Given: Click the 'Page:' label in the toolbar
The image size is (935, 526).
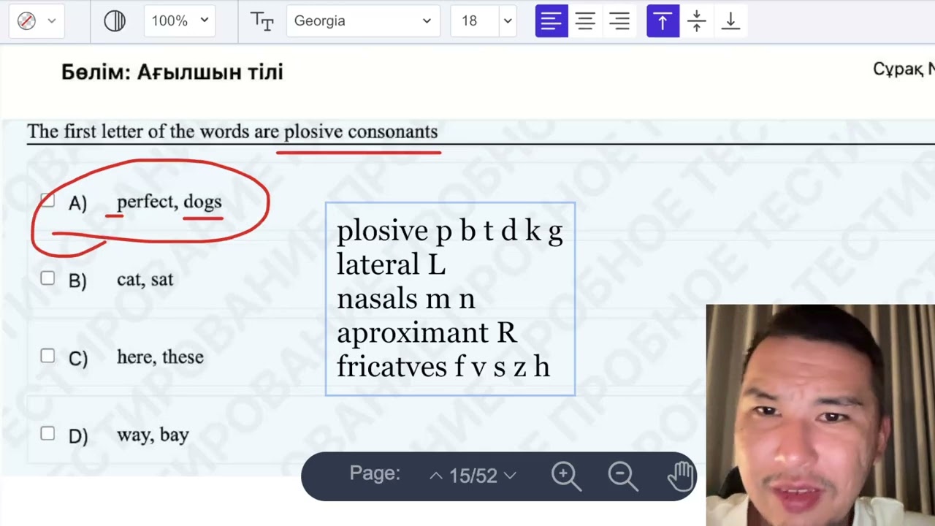Looking at the screenshot, I should pos(375,473).
